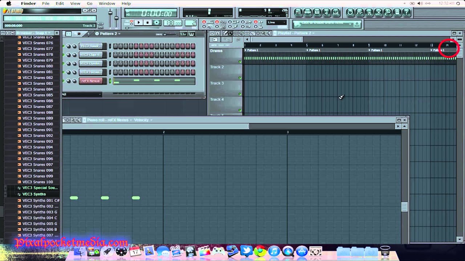Toggle channel select LED for reFX Nexus
Viewport: 465px width, 261px height.
click(x=110, y=81)
